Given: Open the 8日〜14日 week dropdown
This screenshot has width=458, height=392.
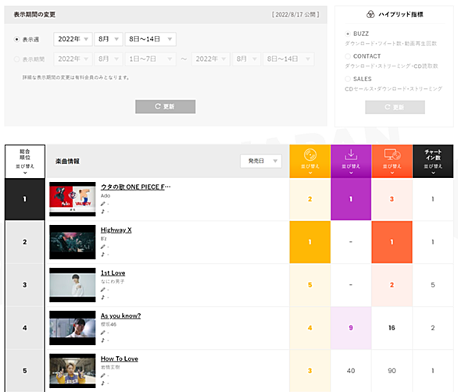Looking at the screenshot, I should click(x=150, y=39).
